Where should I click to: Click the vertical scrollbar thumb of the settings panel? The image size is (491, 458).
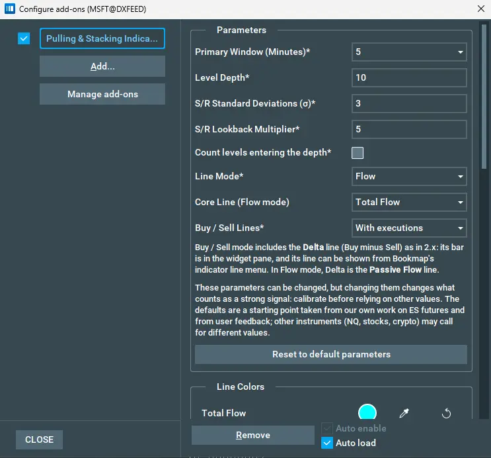(x=484, y=97)
